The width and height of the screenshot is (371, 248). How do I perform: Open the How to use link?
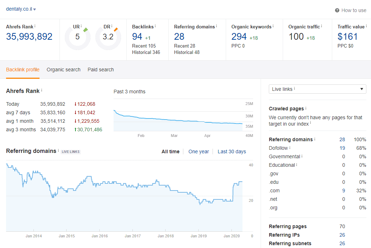tap(354, 10)
